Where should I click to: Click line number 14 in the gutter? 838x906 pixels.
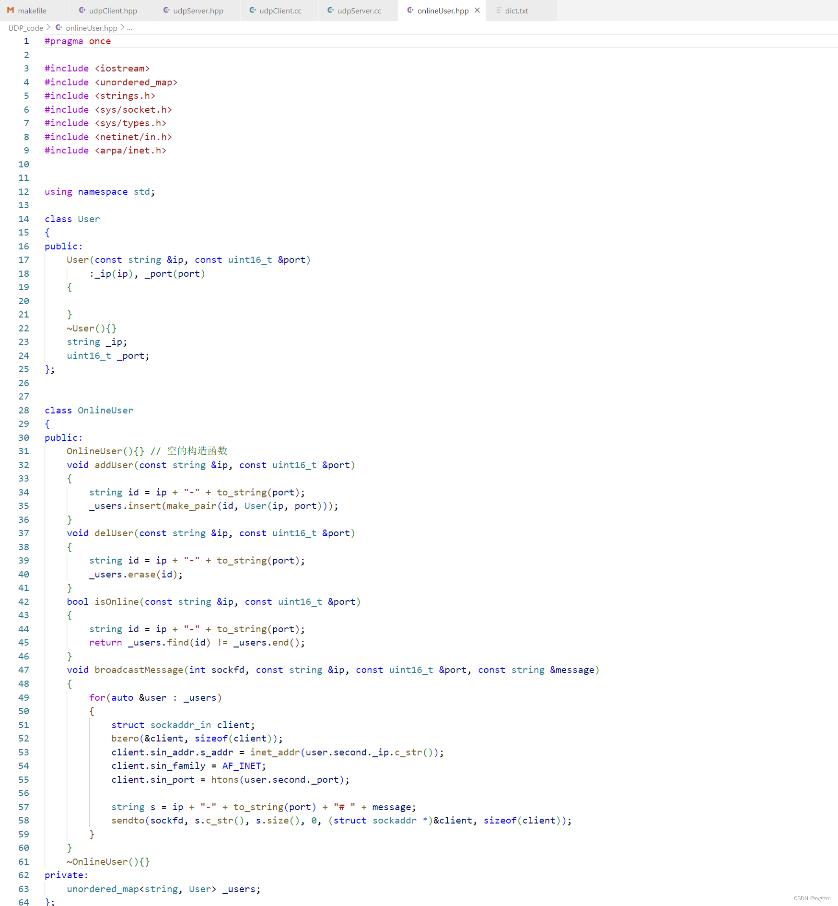pyautogui.click(x=23, y=219)
